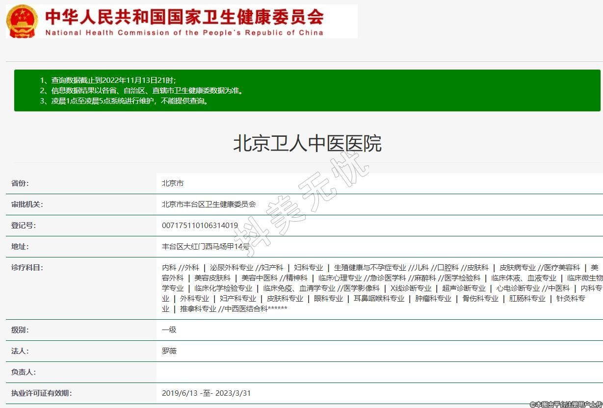Click the 负责人 field label
The height and width of the screenshot is (408, 603).
point(24,372)
